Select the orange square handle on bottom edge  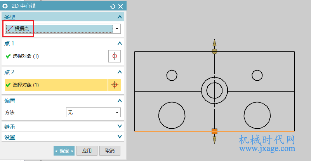(214, 131)
